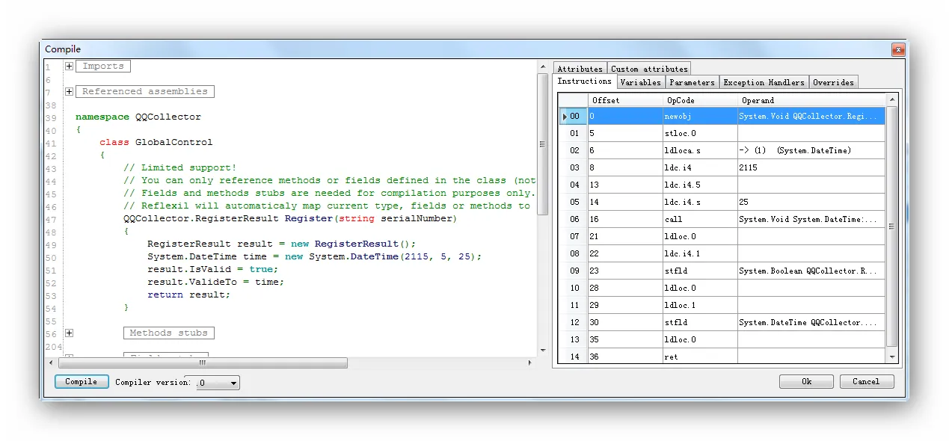Click the OpCode column header

pos(699,100)
